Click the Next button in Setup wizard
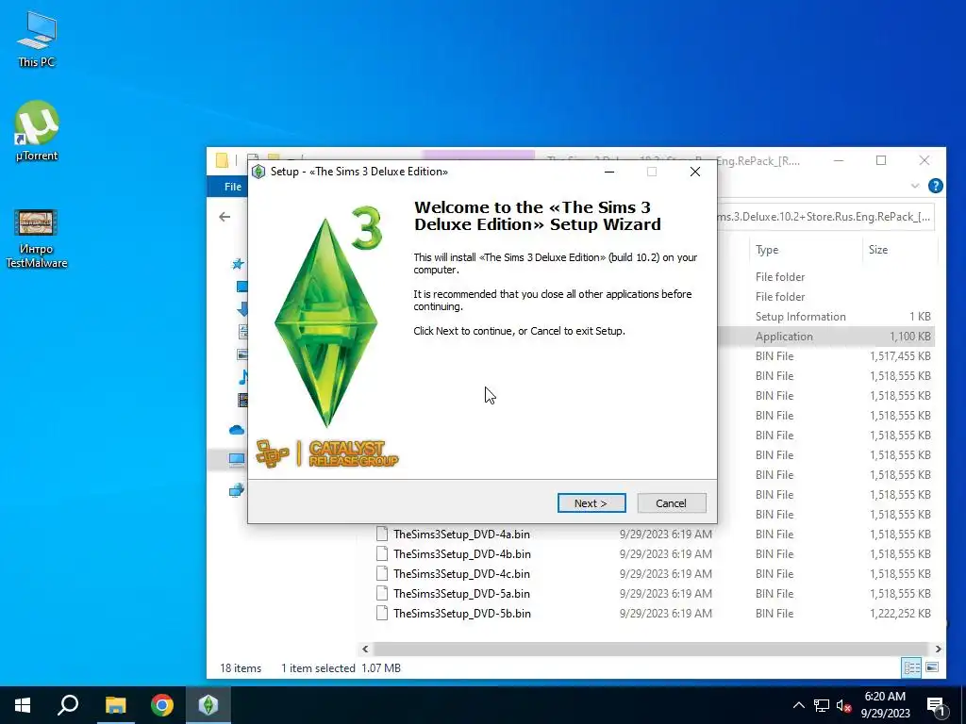The image size is (966, 724). pyautogui.click(x=591, y=503)
